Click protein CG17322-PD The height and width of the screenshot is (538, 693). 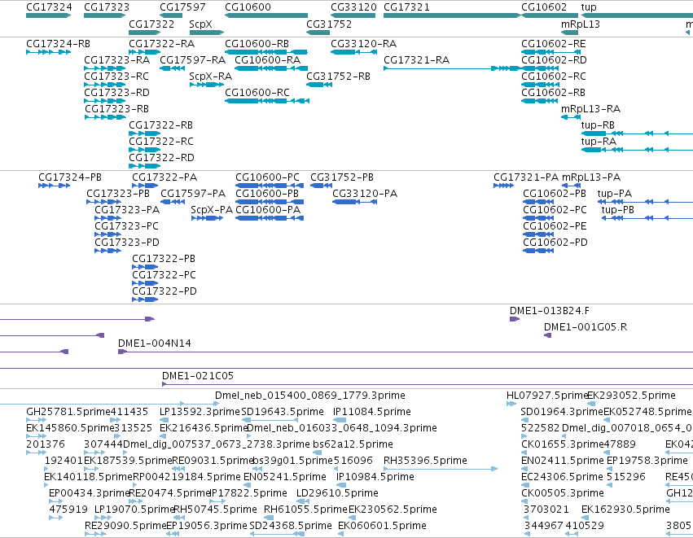[x=145, y=300]
